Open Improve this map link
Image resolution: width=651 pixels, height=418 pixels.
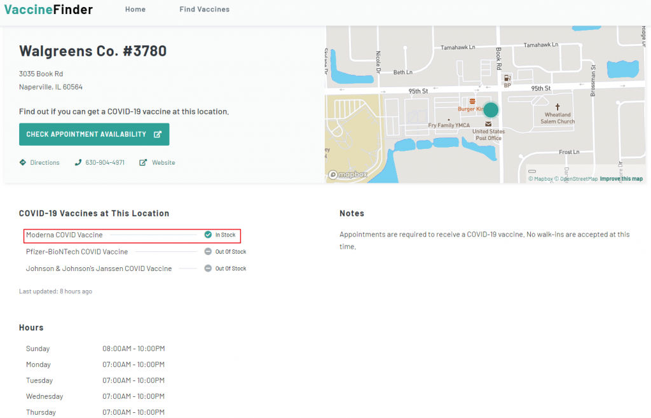click(x=621, y=179)
